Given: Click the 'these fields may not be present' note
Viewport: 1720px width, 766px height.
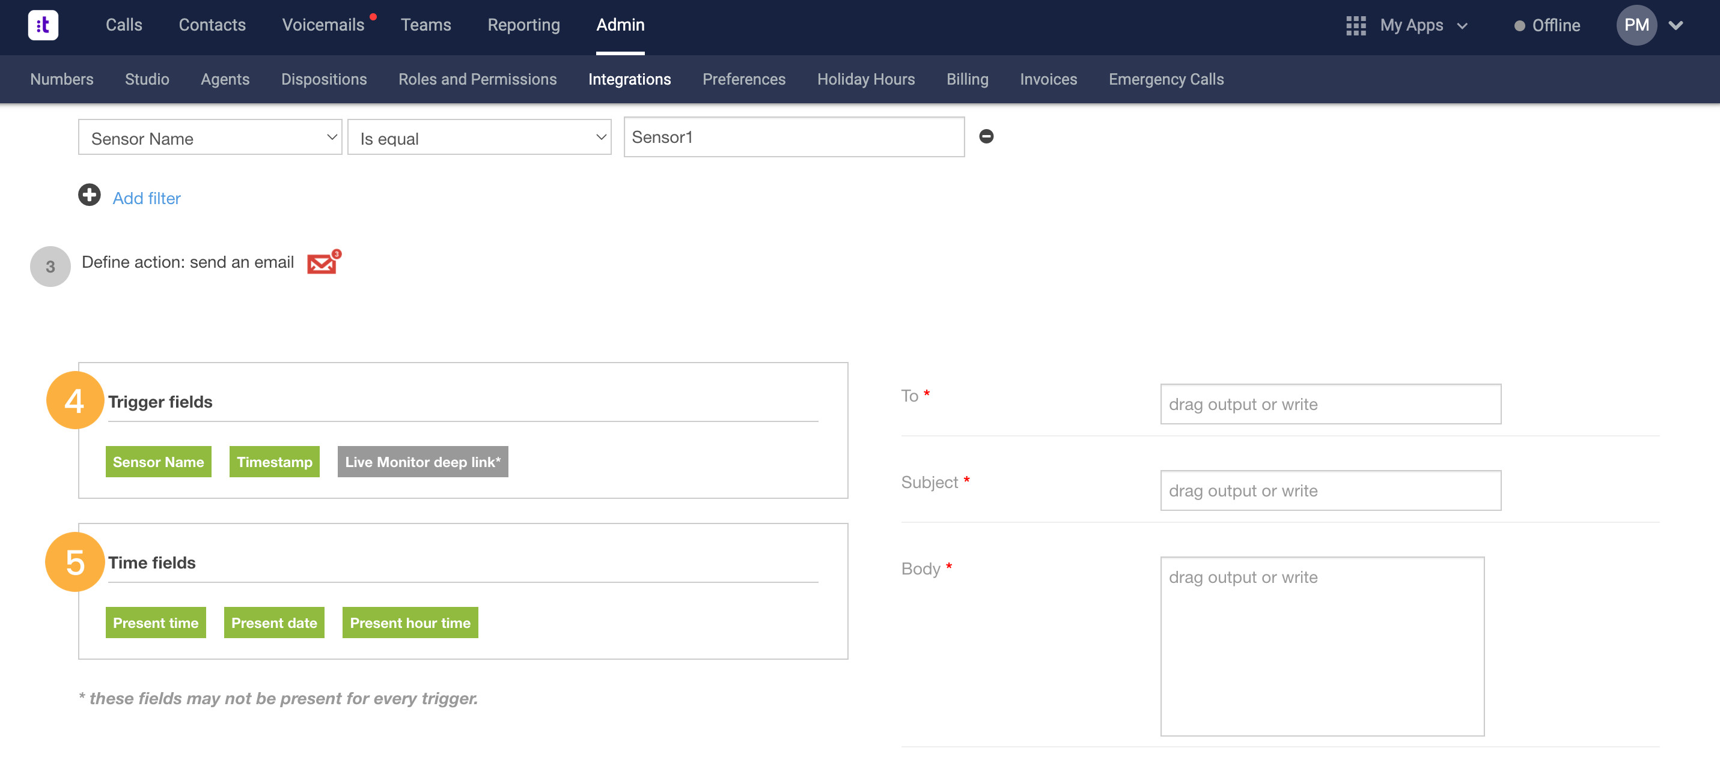Looking at the screenshot, I should click(x=278, y=698).
